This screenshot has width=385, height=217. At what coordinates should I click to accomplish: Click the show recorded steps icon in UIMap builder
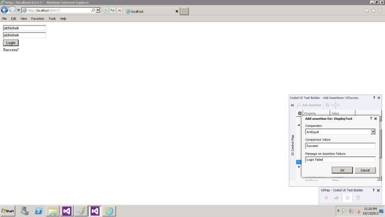(336, 198)
